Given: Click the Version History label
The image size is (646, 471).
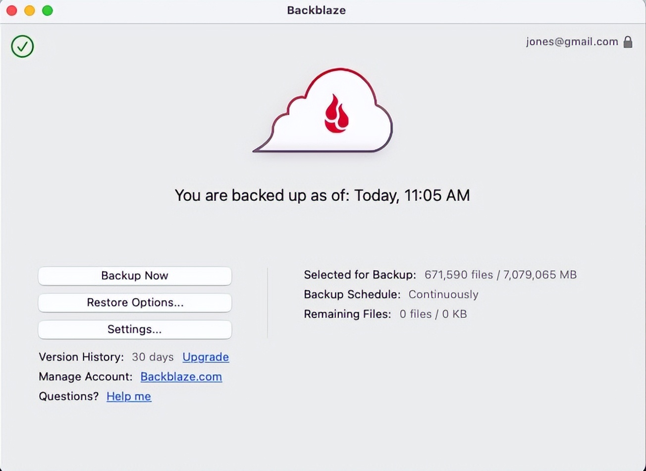Looking at the screenshot, I should coord(81,357).
